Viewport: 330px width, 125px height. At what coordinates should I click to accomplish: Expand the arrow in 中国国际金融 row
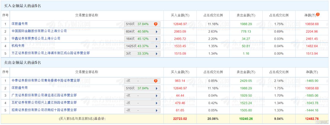(x=156, y=32)
